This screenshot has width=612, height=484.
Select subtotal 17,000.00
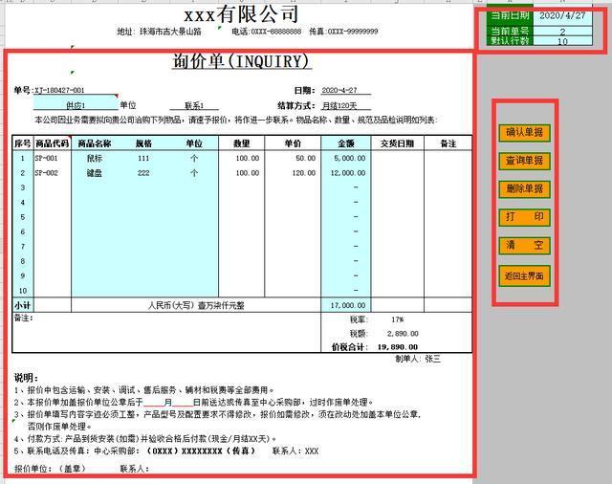pyautogui.click(x=348, y=305)
